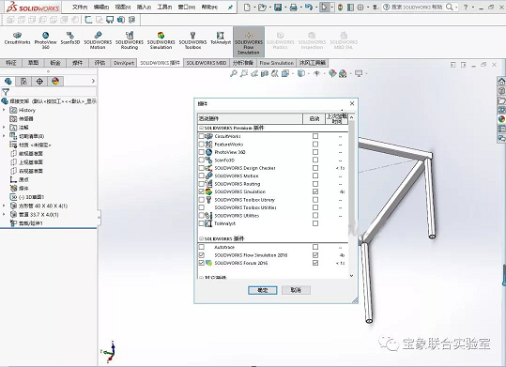Expand the feature manager tabs chevron
The image size is (506, 367).
point(93,82)
